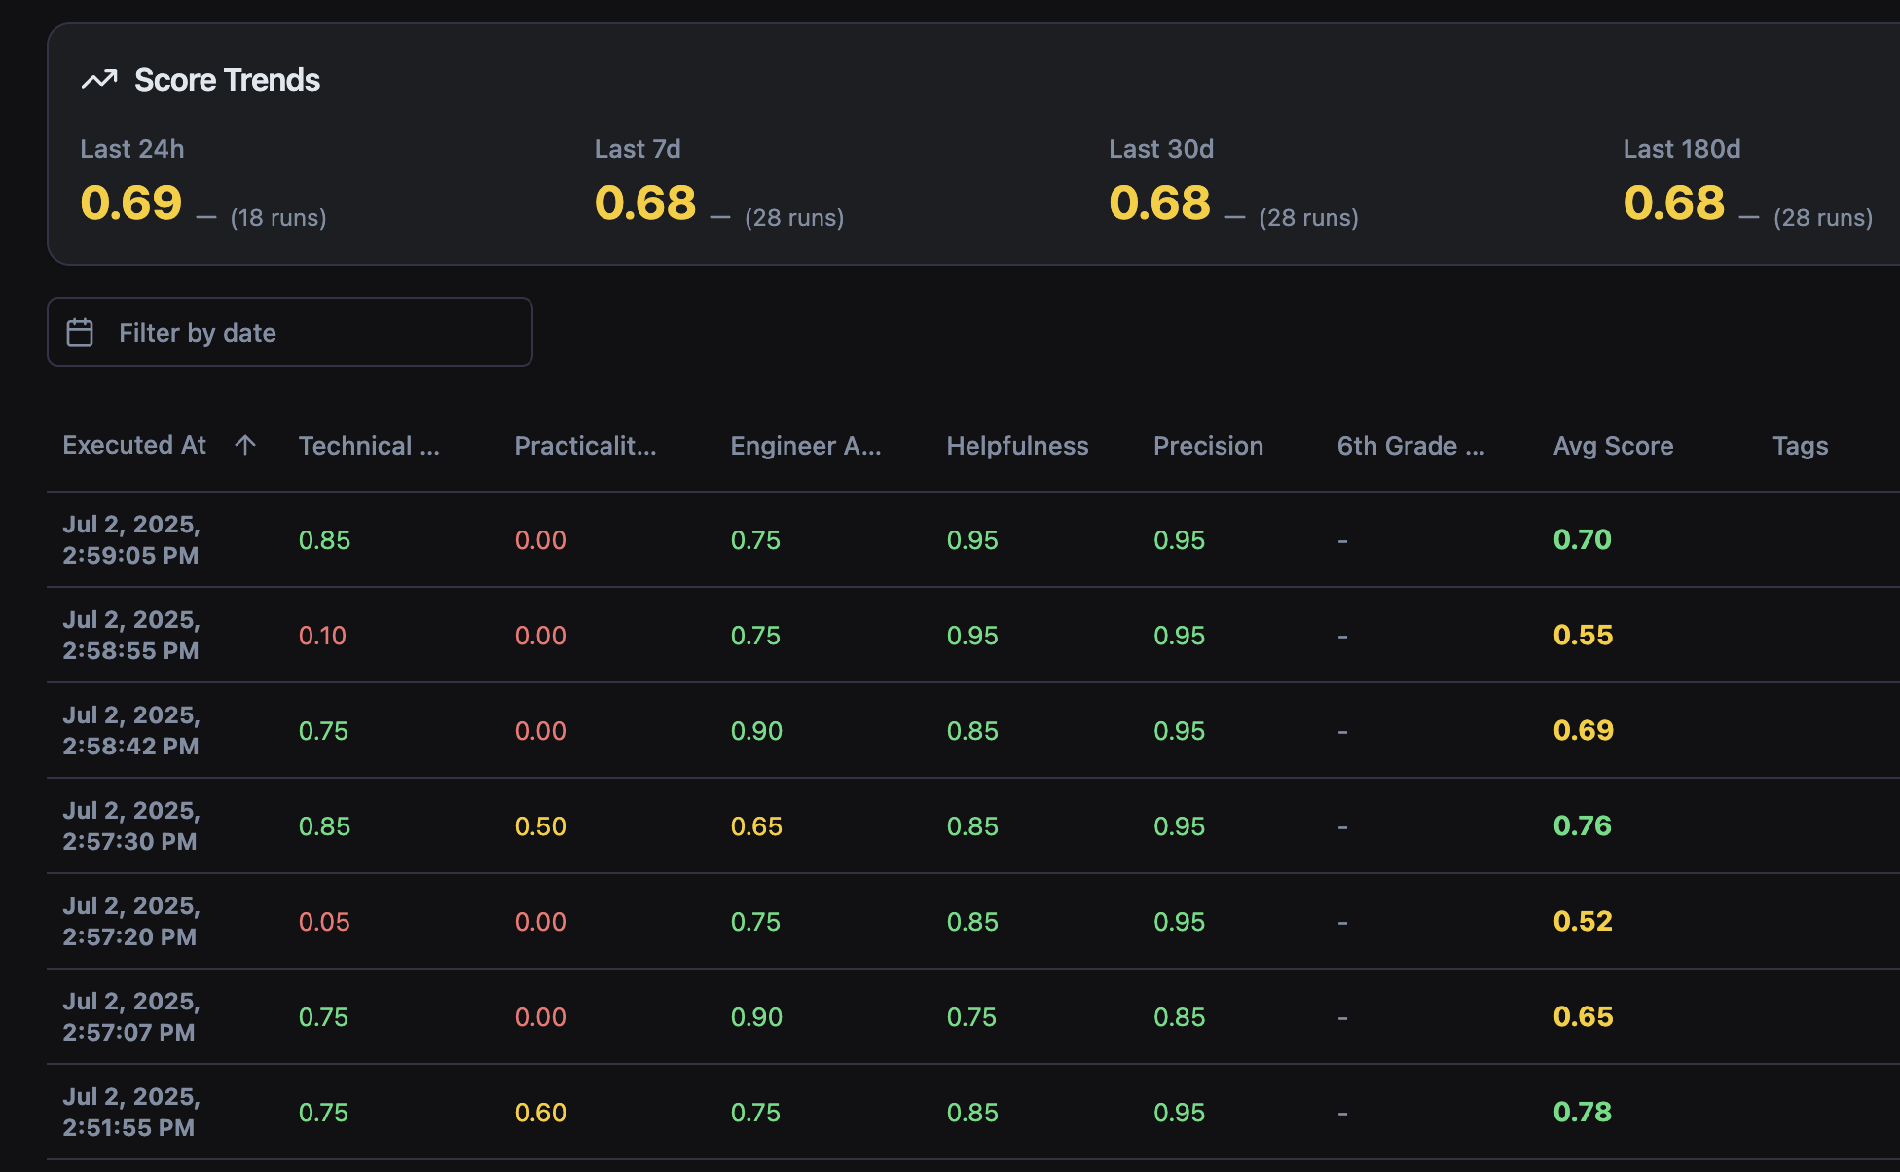This screenshot has width=1900, height=1172.
Task: Click the Precision column header
Action: (1207, 446)
